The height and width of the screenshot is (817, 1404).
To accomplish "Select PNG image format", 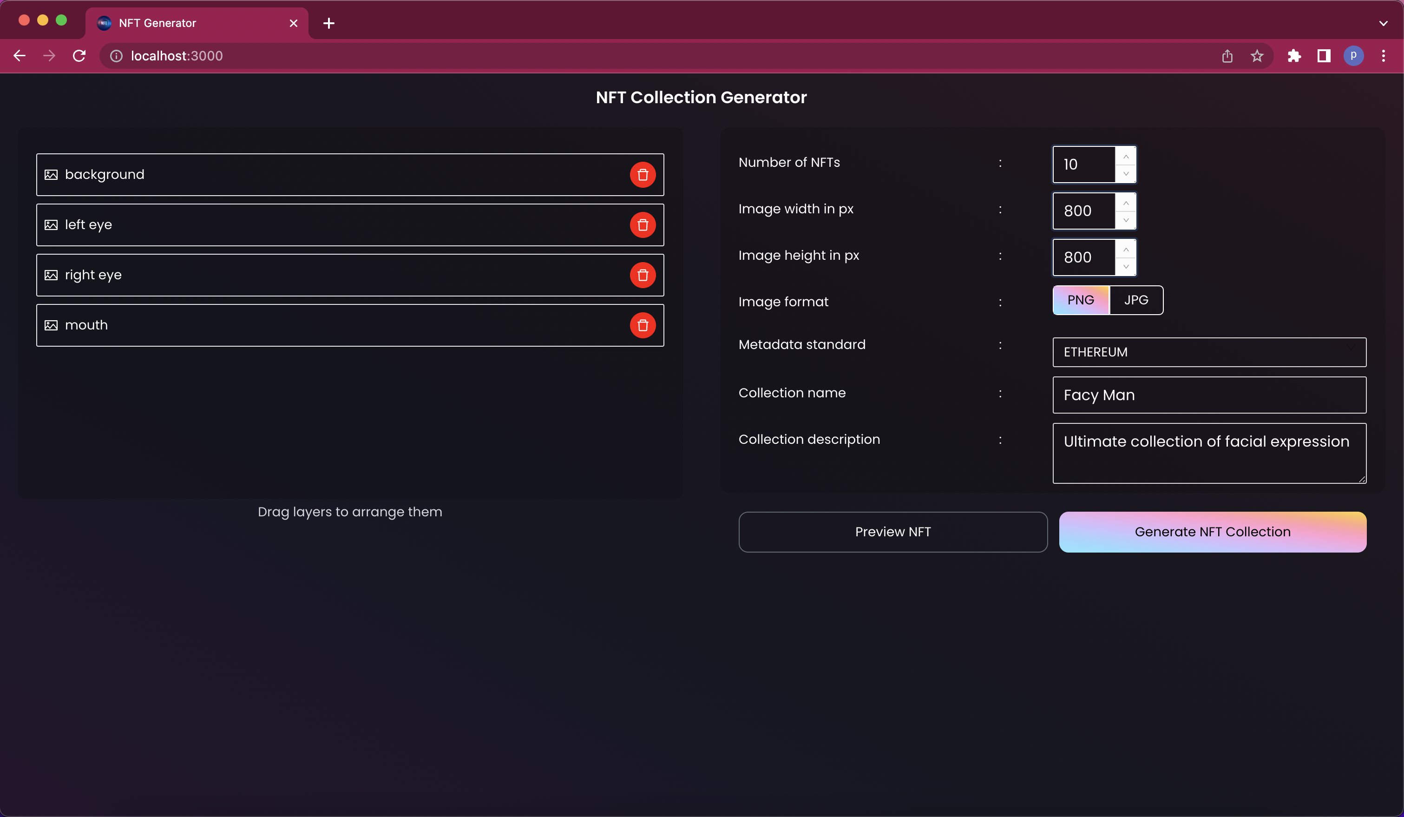I will coord(1080,300).
